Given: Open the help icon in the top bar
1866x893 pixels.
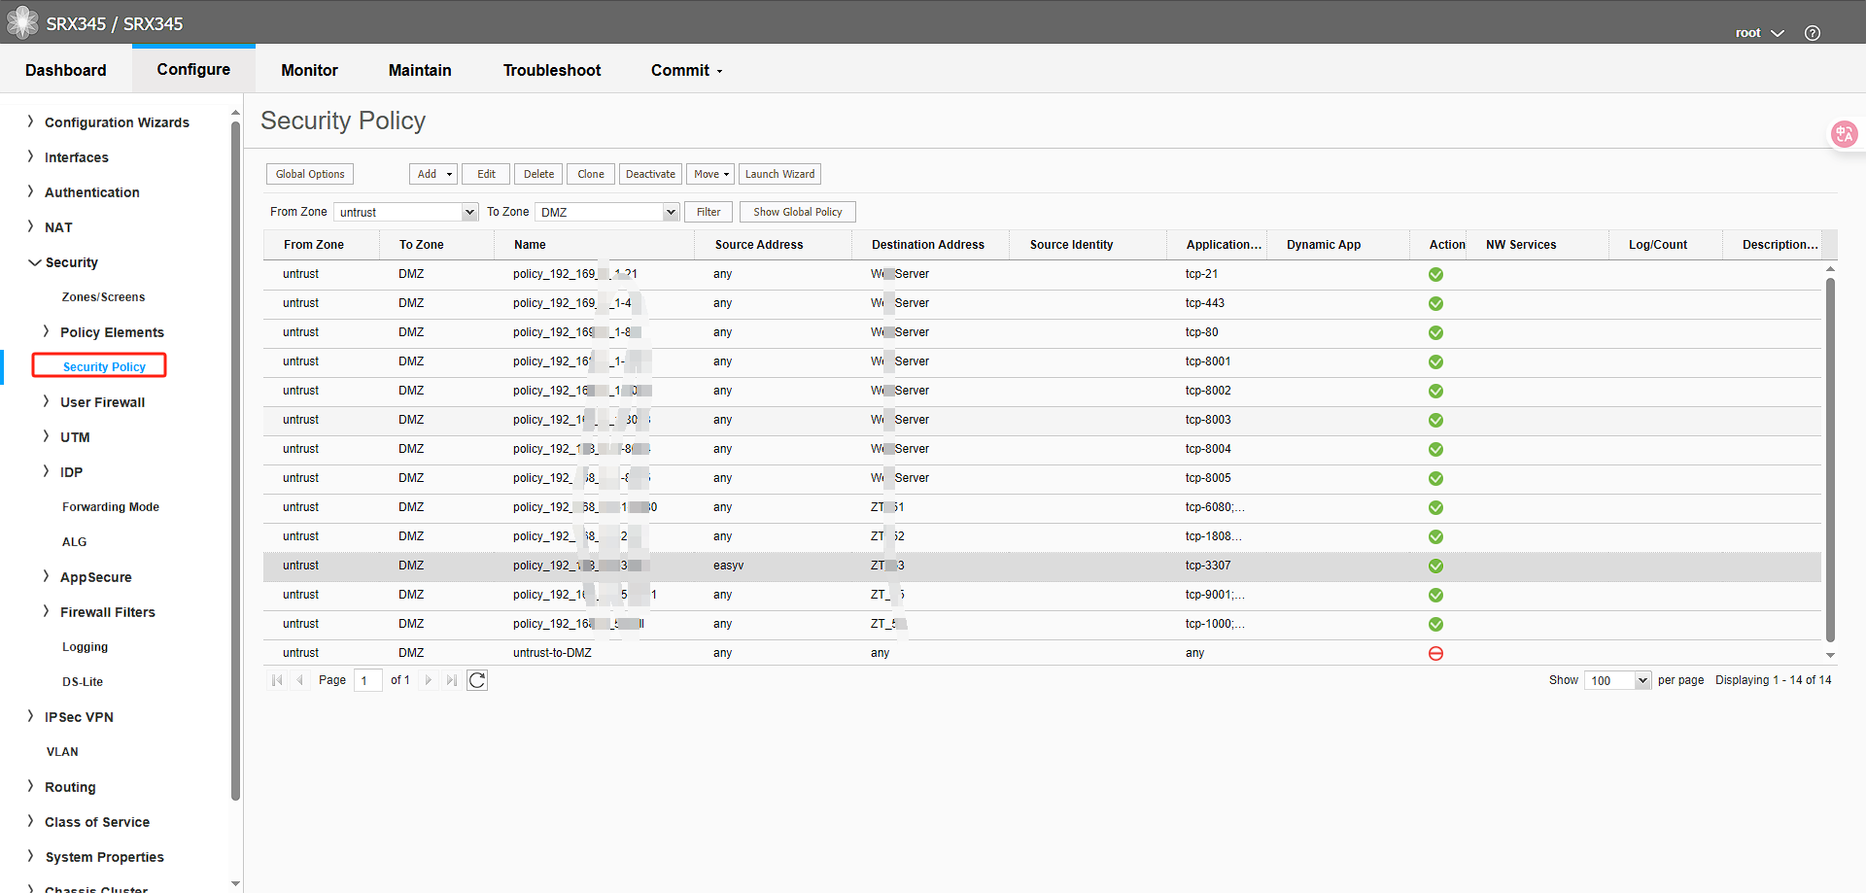Looking at the screenshot, I should pyautogui.click(x=1812, y=31).
